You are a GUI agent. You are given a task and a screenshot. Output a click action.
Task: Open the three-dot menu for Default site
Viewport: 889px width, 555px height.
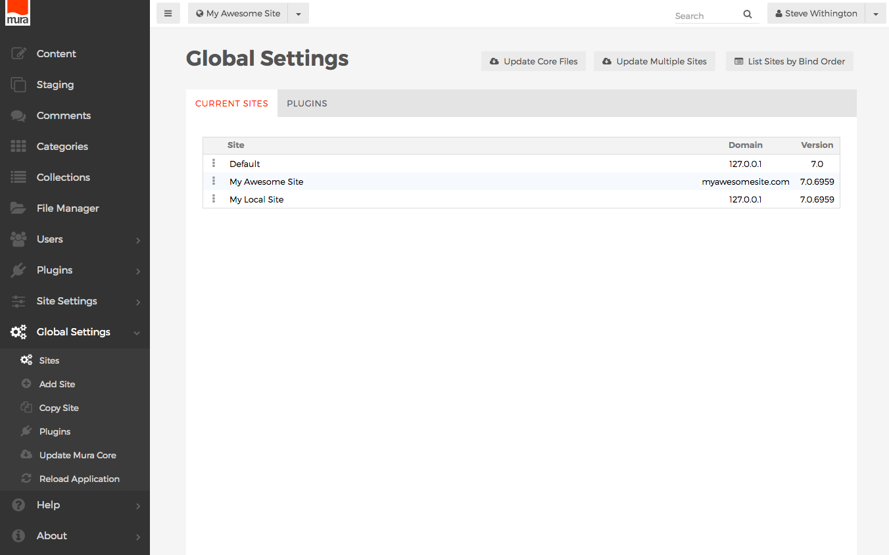pyautogui.click(x=214, y=163)
